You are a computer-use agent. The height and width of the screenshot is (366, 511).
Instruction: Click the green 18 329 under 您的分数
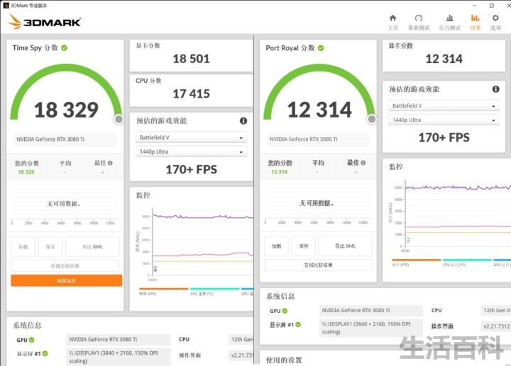[26, 172]
